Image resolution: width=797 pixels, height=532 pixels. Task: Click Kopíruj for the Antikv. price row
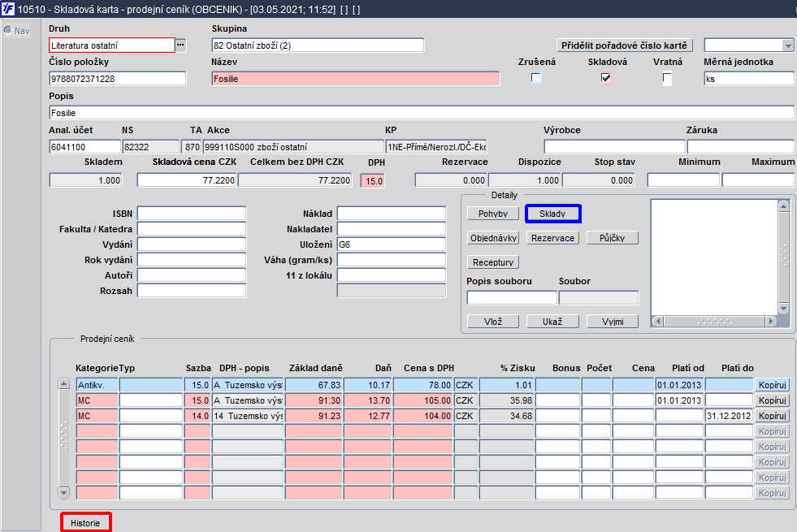pos(773,385)
